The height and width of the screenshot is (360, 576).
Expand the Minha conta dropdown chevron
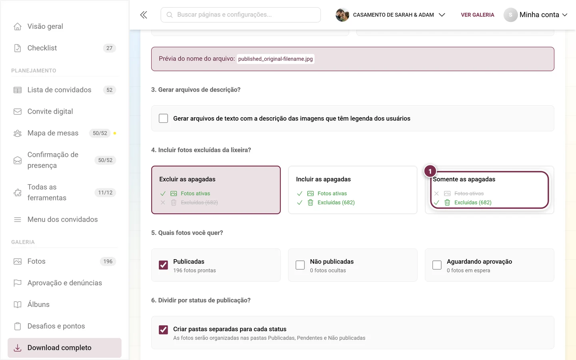pyautogui.click(x=565, y=15)
